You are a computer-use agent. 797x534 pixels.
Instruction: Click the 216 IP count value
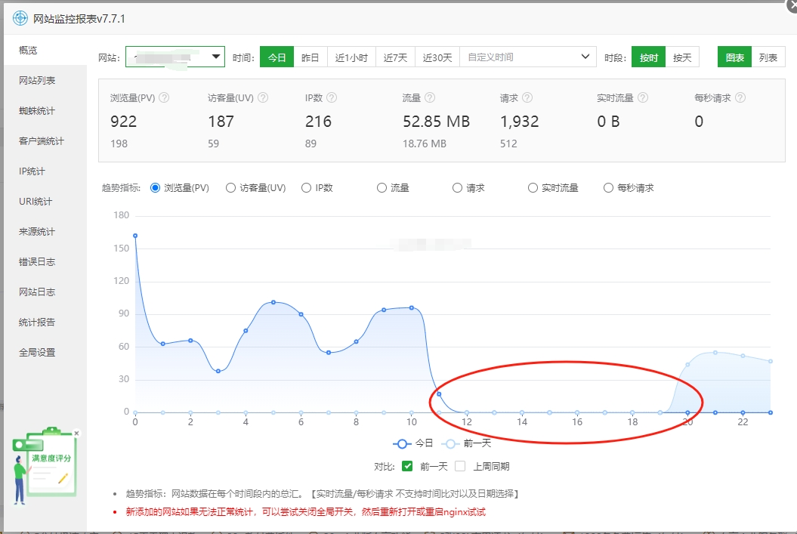[x=318, y=122]
